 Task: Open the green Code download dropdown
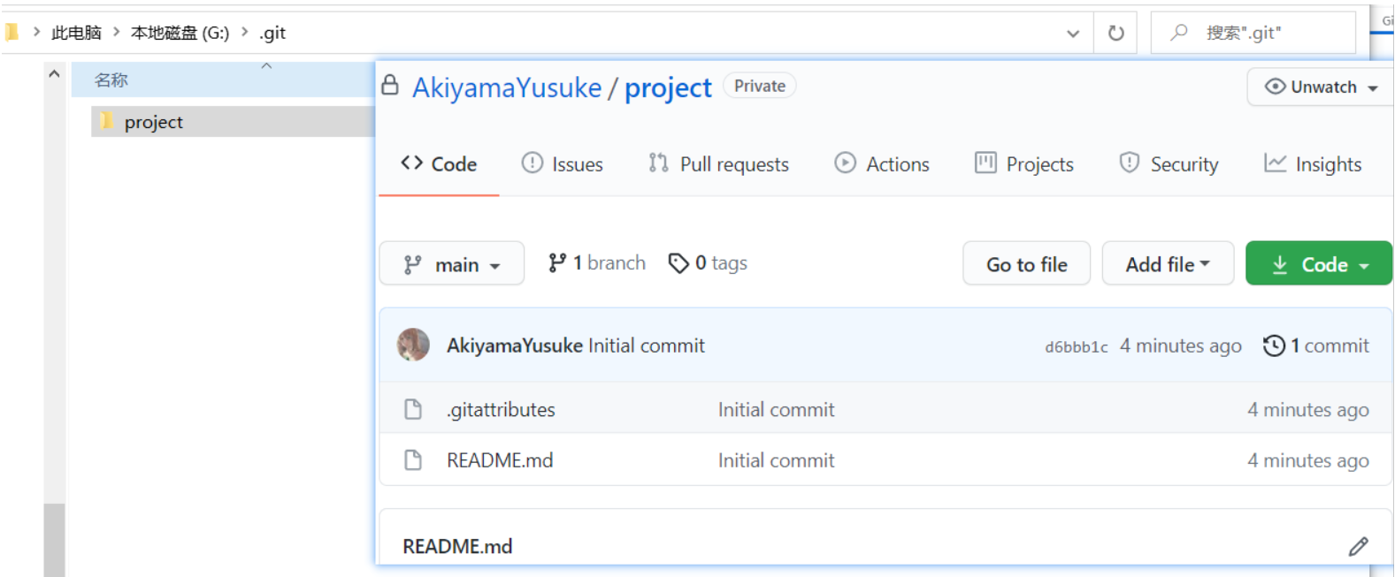coord(1319,264)
